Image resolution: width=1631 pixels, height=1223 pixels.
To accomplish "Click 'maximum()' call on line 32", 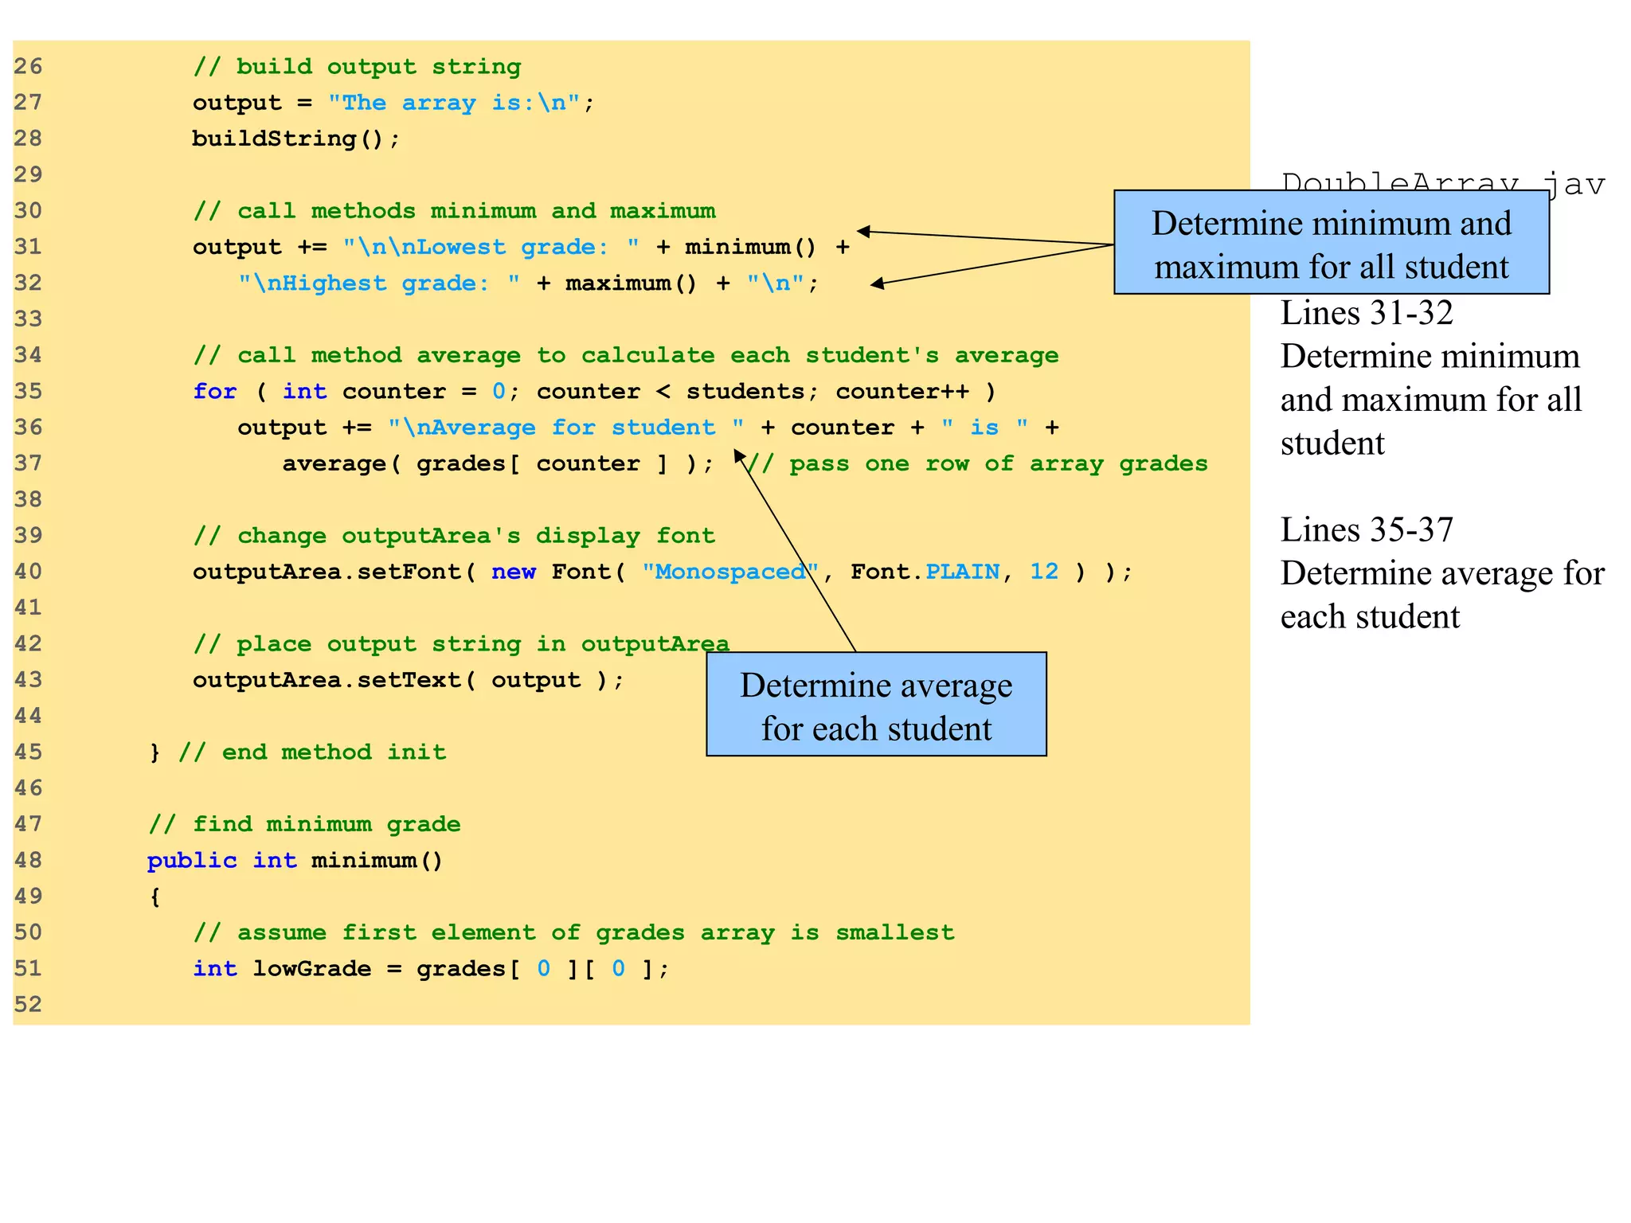I will pos(632,283).
